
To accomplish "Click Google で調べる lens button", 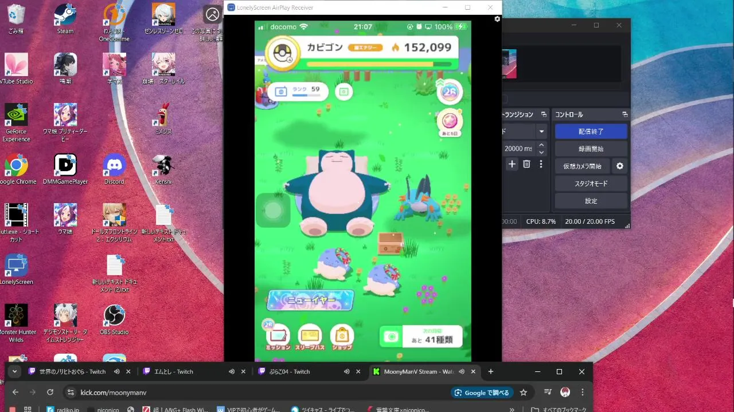I will (482, 393).
